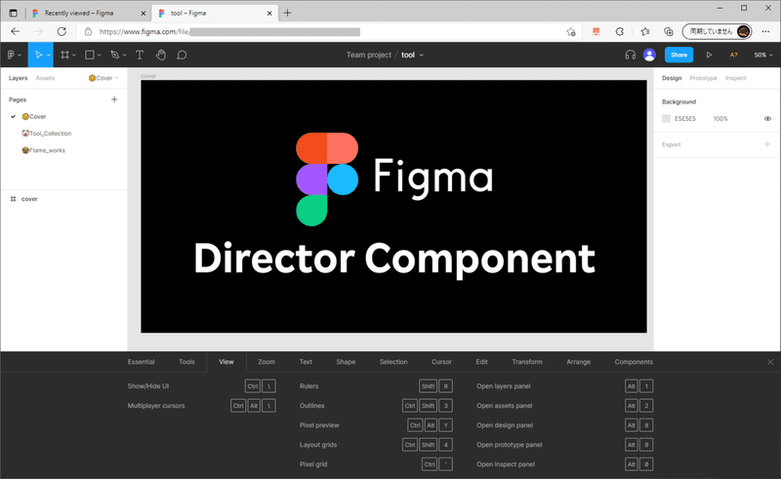
Task: Add a new page with plus icon
Action: (x=114, y=100)
